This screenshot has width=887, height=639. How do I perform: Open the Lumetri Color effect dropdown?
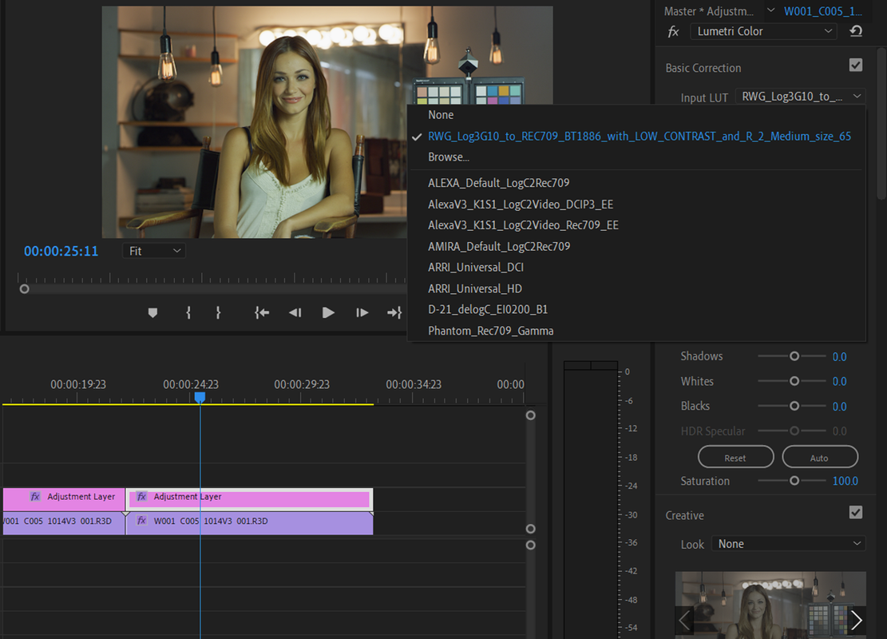[765, 31]
